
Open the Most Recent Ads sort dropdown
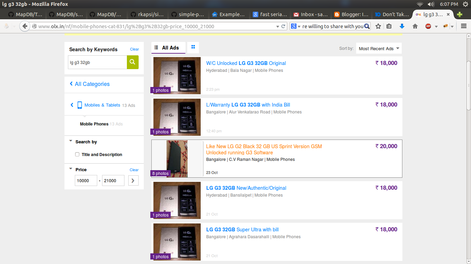click(379, 48)
